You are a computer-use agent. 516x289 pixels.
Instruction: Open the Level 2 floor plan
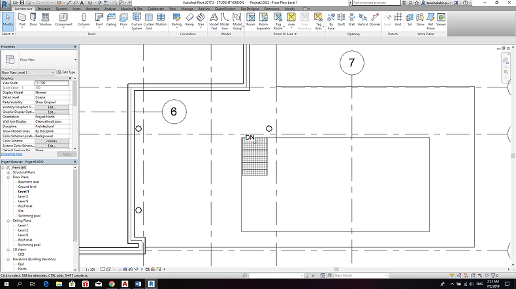click(23, 196)
